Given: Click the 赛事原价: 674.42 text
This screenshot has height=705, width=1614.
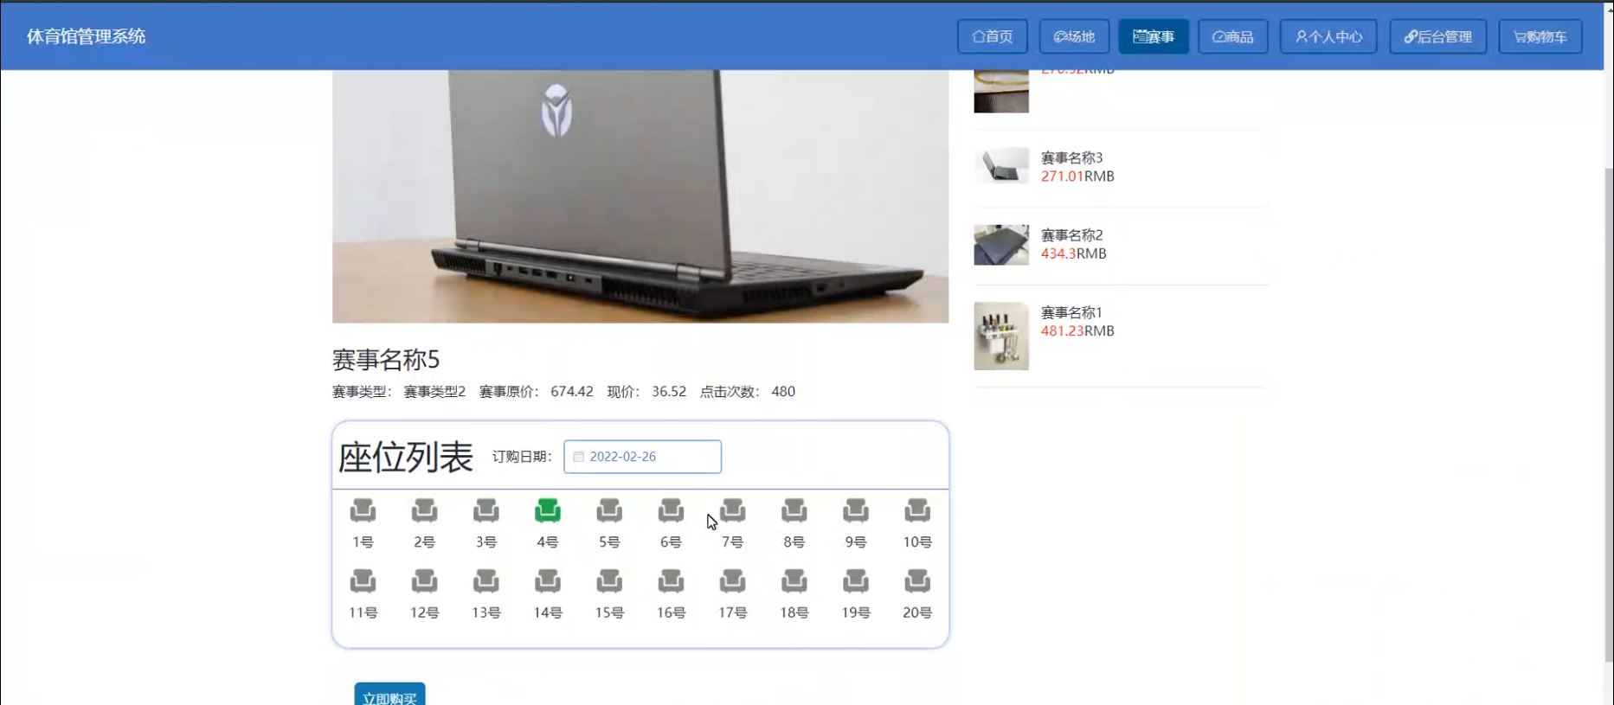Looking at the screenshot, I should tap(537, 391).
